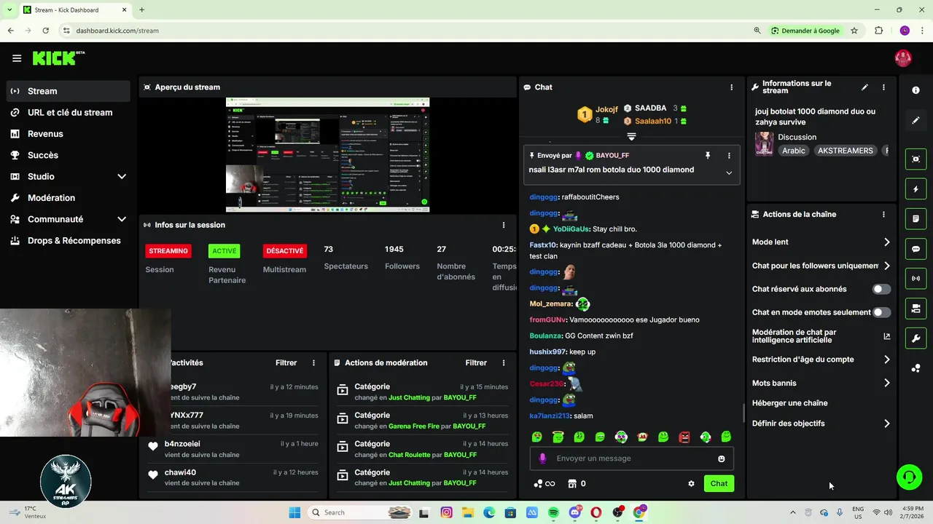The height and width of the screenshot is (524, 933).
Task: Insert the red angry emote
Action: tap(684, 437)
